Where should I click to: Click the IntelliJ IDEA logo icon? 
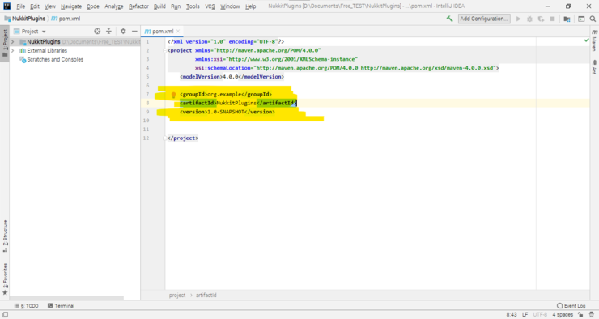pyautogui.click(x=6, y=6)
